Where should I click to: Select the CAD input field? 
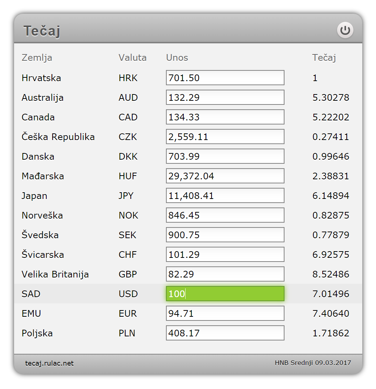[225, 117]
